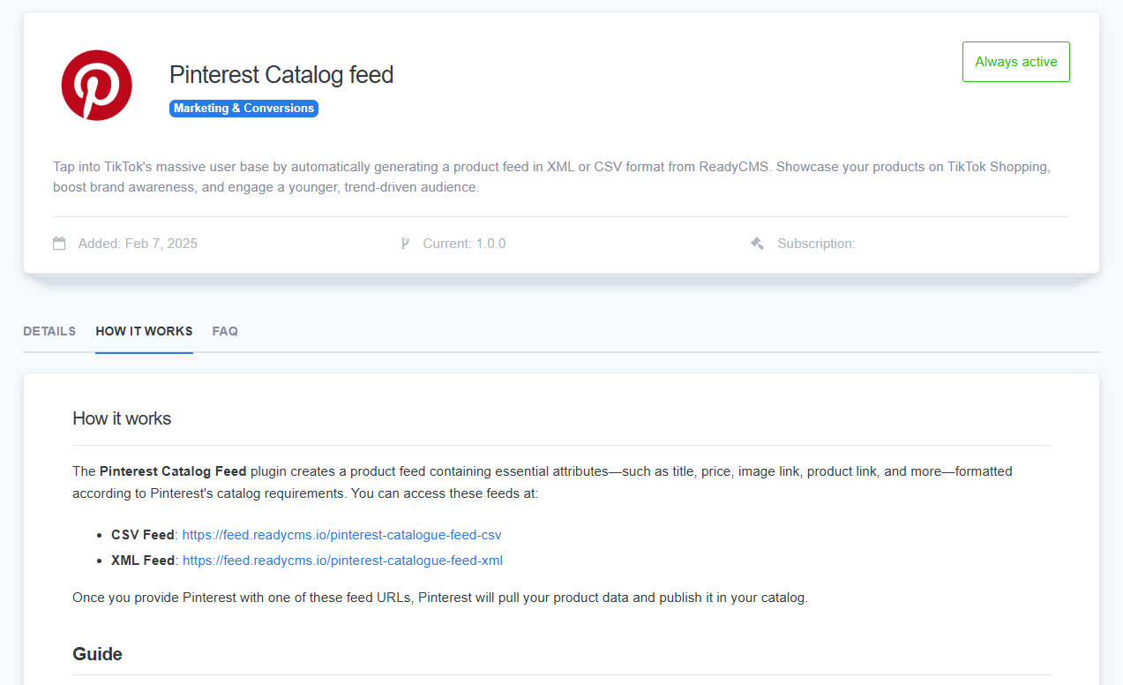Click the sentence starting Once you provide Pinterest
This screenshot has height=685, width=1123.
pos(440,598)
